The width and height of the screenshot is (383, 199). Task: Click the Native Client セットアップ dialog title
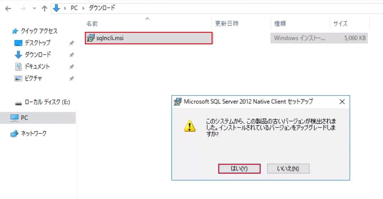tap(248, 101)
